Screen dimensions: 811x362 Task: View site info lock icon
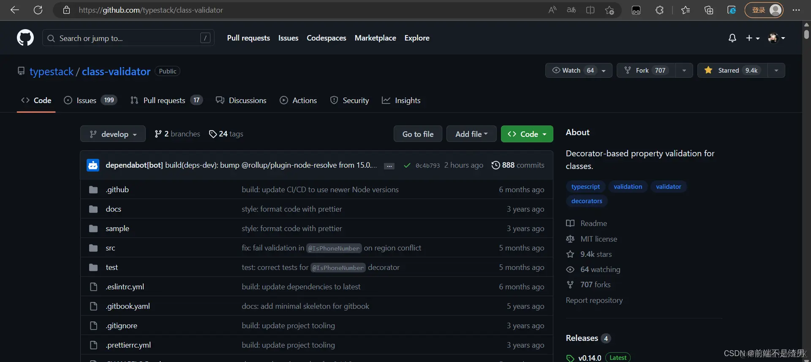66,10
